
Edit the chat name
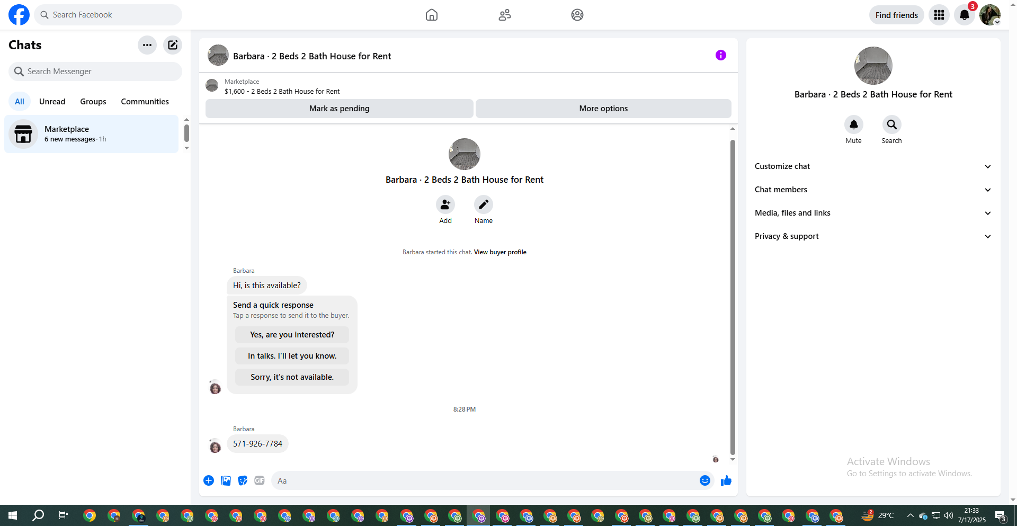tap(484, 204)
